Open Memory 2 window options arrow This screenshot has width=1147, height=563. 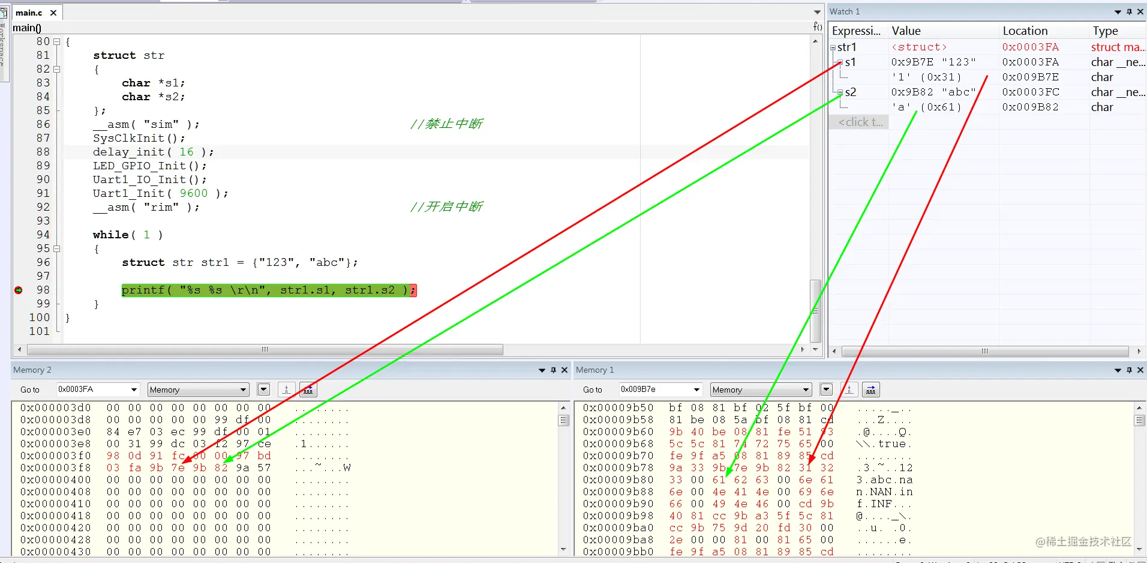point(542,370)
